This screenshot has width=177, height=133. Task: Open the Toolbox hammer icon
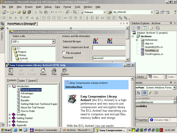[2, 29]
